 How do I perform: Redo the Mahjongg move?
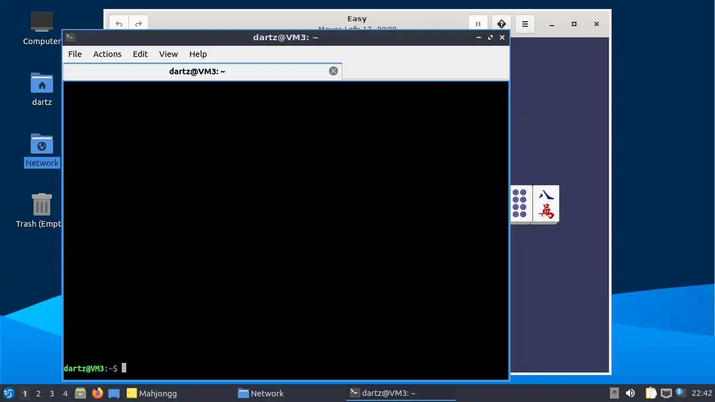pyautogui.click(x=139, y=23)
